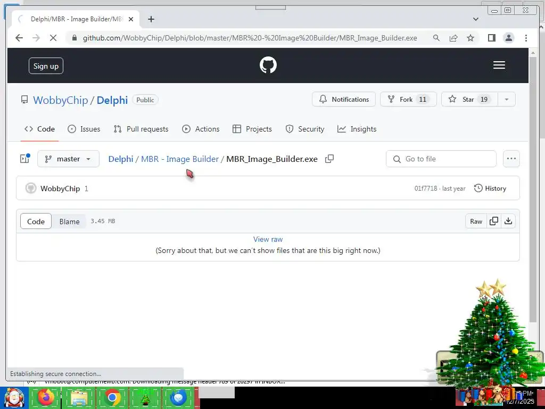Open the more file actions menu
The height and width of the screenshot is (409, 545).
point(511,159)
